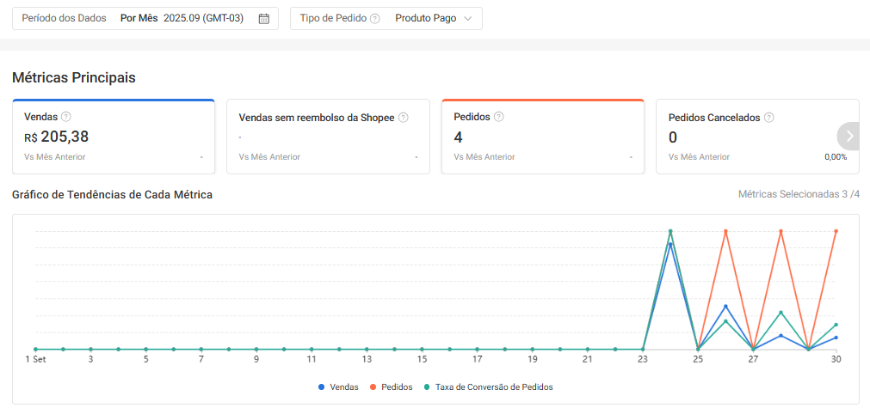The height and width of the screenshot is (408, 870).
Task: Open the Período dos Dados selector
Action: click(145, 18)
